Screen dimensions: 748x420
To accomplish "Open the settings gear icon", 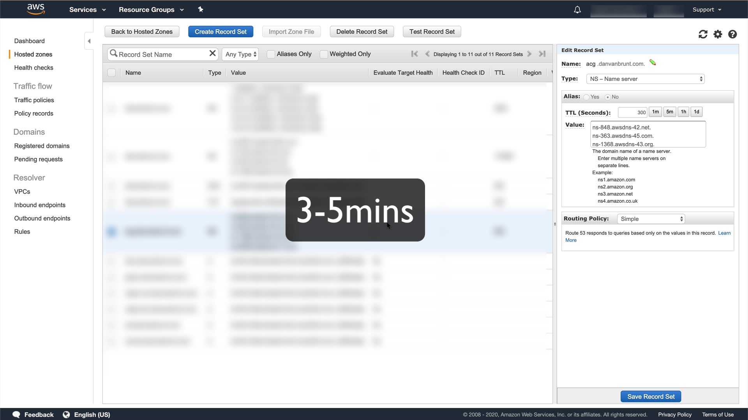I will click(x=718, y=34).
